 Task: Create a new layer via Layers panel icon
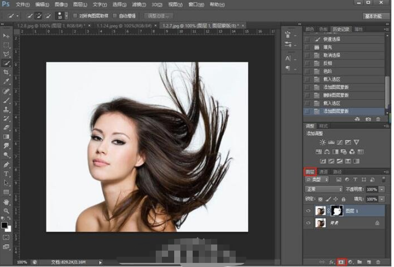coord(369,262)
